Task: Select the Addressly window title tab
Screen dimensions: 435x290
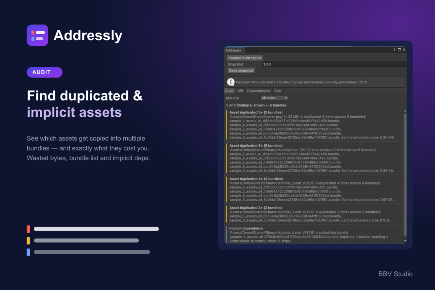Action: [x=235, y=50]
